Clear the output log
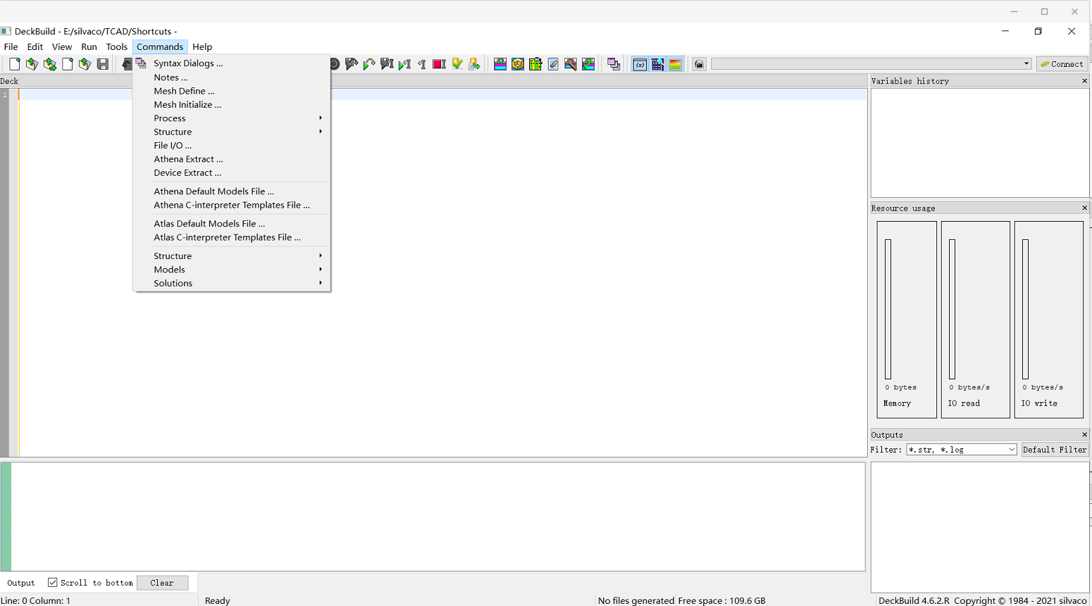Viewport: 1092px width, 606px height. coord(162,582)
